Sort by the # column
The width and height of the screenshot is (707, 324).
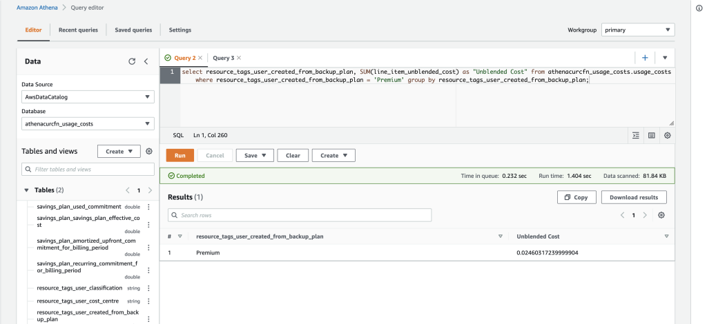pyautogui.click(x=180, y=236)
